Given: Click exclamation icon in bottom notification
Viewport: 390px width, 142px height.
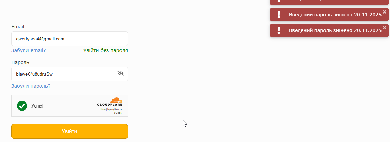Looking at the screenshot, I should pos(279,30).
